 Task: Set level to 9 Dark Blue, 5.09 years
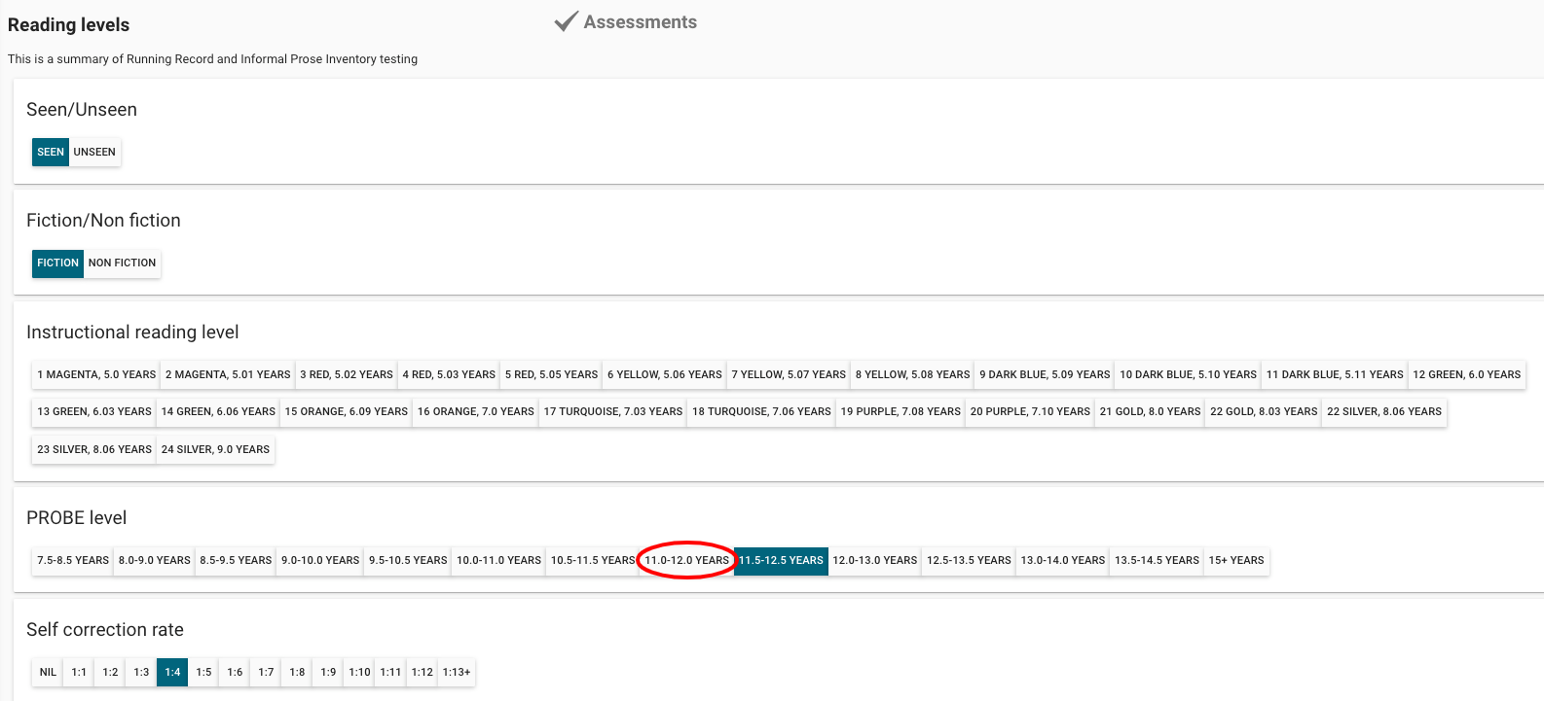(x=1045, y=374)
